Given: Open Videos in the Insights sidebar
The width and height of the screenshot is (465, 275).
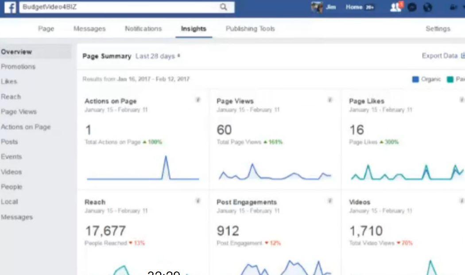Looking at the screenshot, I should coord(11,172).
